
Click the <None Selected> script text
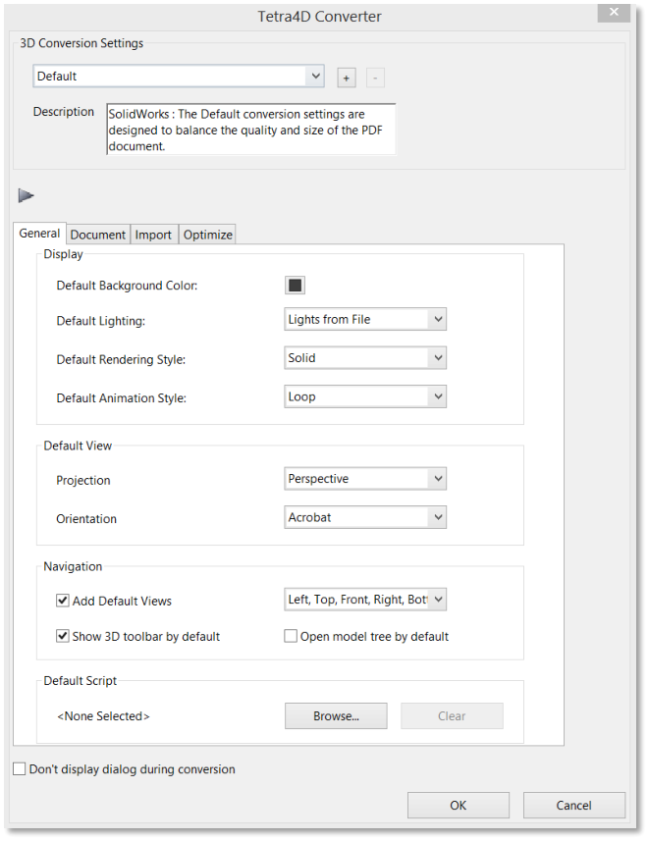(104, 716)
